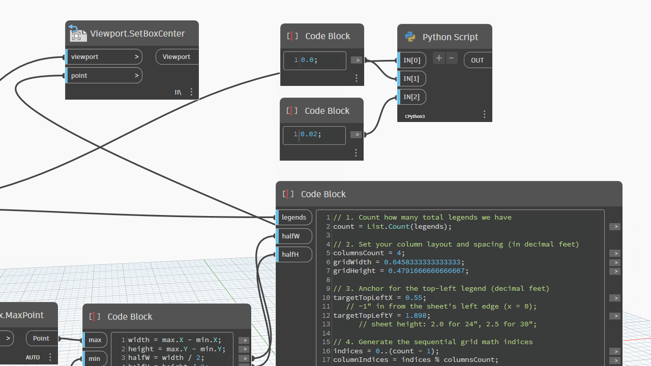This screenshot has height=366, width=651.
Task: Click the line 'count = List.Count(legends);'
Action: [x=393, y=226]
